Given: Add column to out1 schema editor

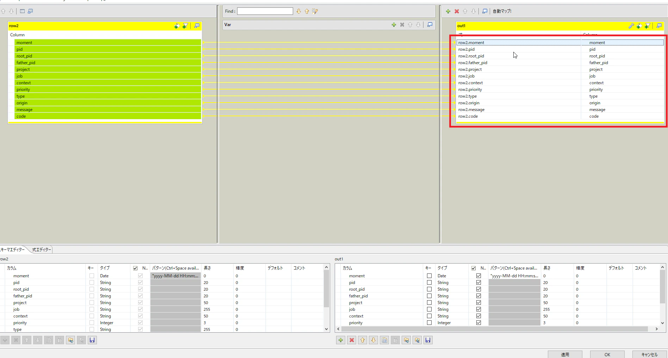Looking at the screenshot, I should tap(341, 340).
